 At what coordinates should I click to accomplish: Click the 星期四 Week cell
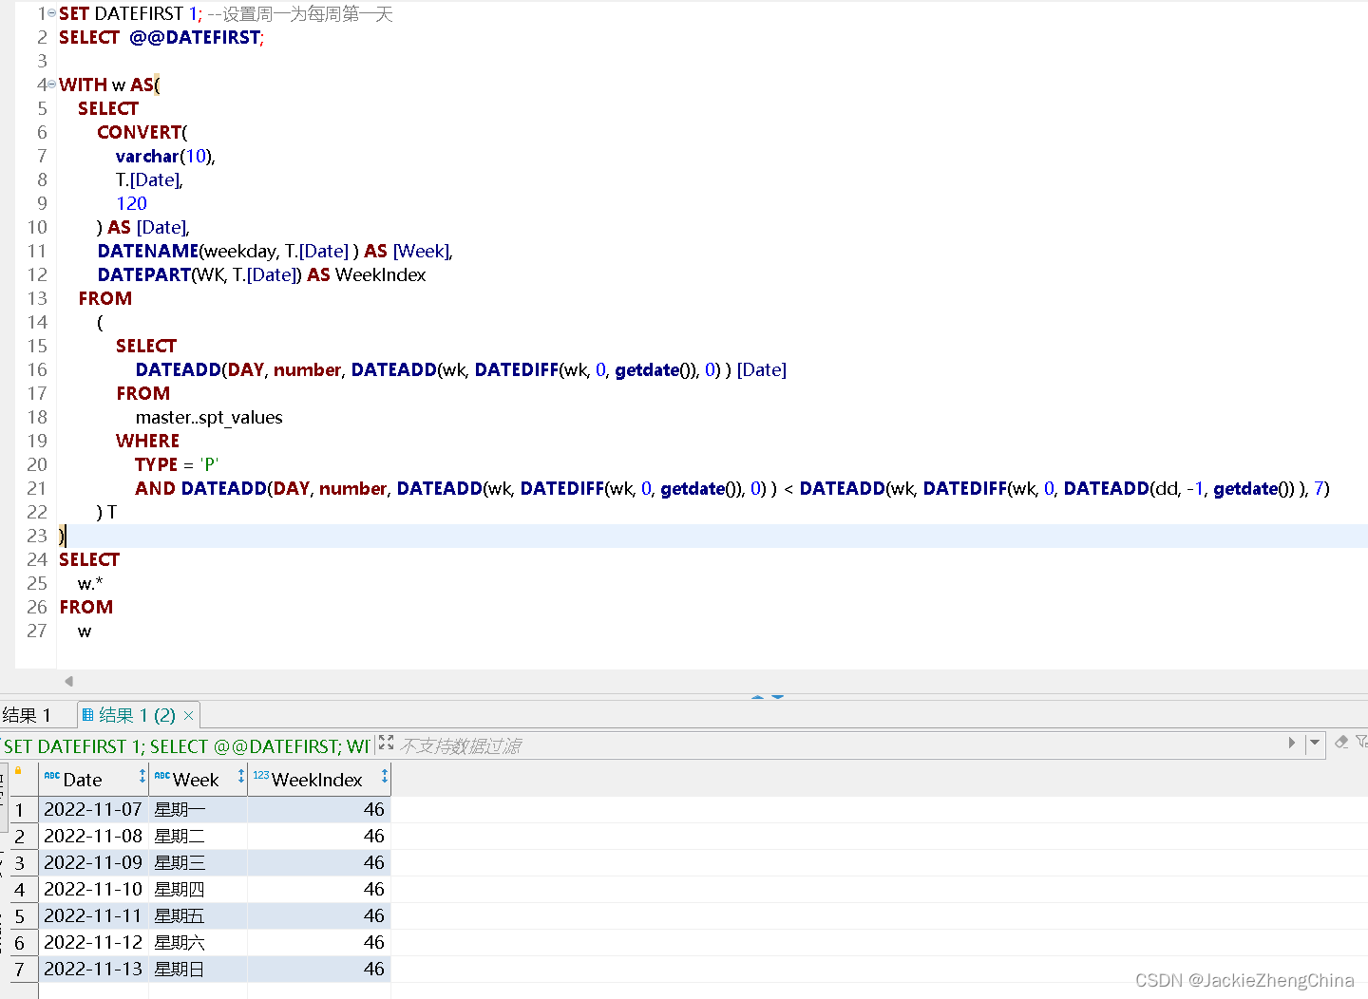(x=198, y=890)
